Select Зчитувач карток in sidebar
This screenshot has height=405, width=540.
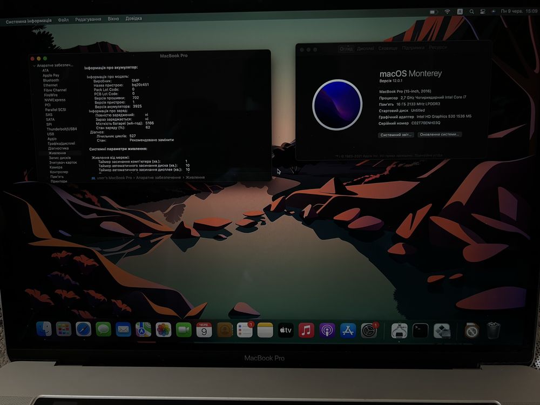(63, 162)
